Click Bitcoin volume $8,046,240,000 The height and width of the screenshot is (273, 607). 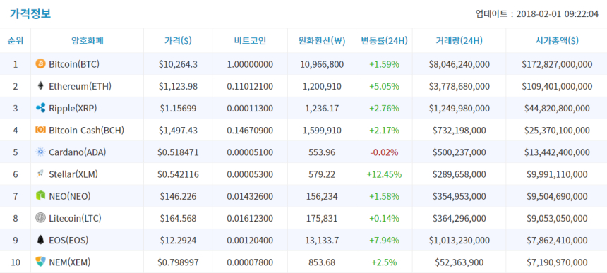(459, 64)
